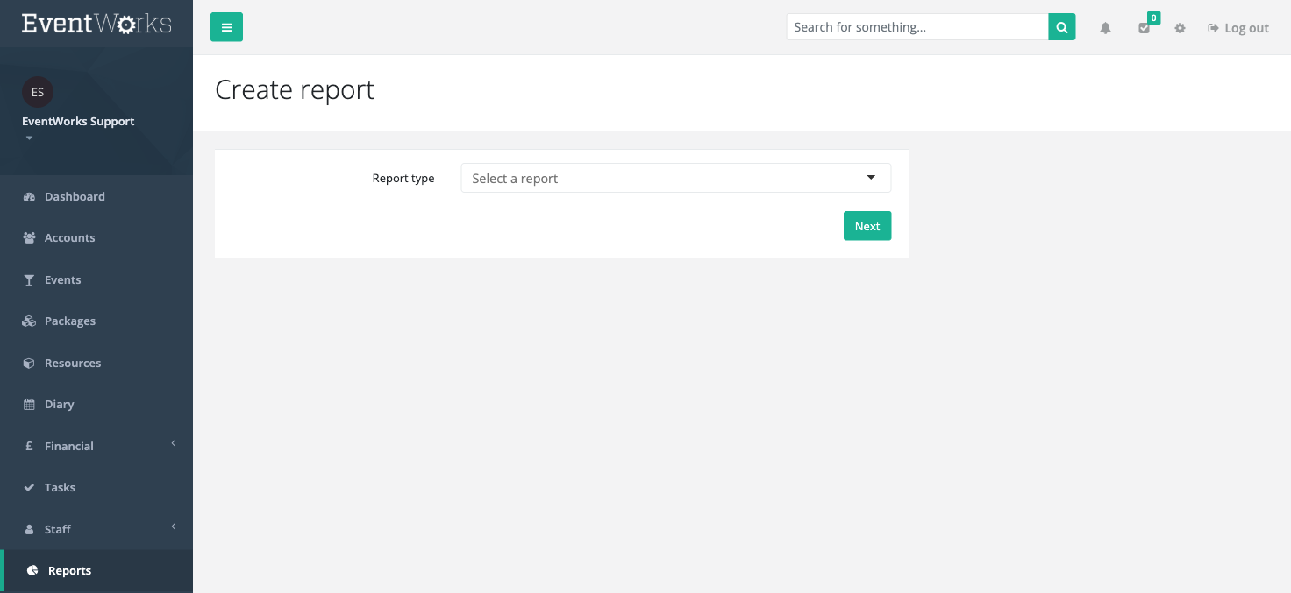Open Resources from the sidebar
Screen dimensions: 1291x593
[x=96, y=364]
